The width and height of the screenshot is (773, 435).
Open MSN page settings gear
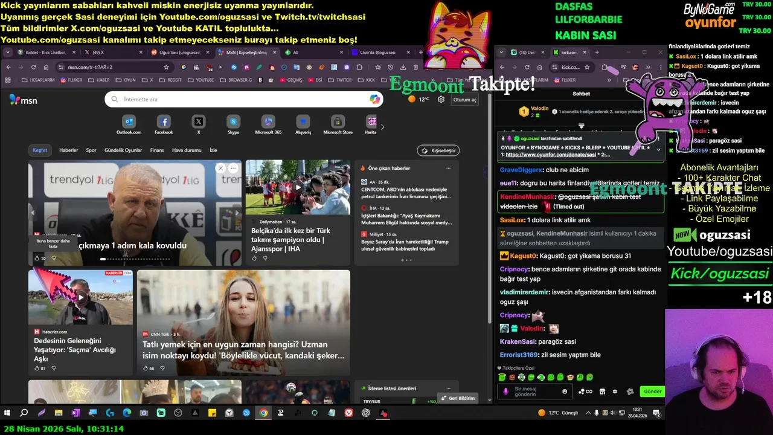coord(441,99)
